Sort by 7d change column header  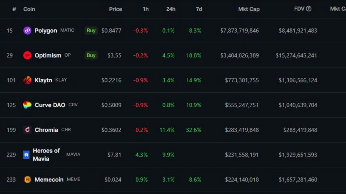[x=199, y=9]
